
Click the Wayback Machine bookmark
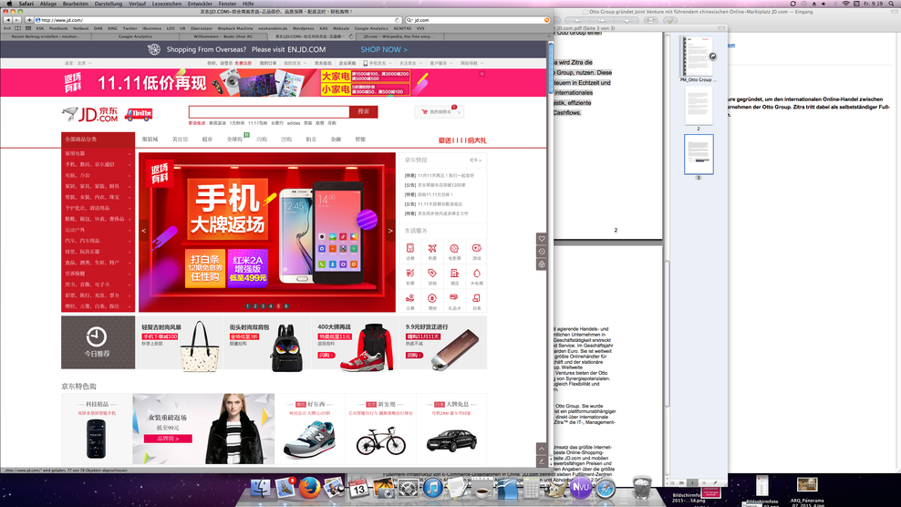[x=235, y=28]
